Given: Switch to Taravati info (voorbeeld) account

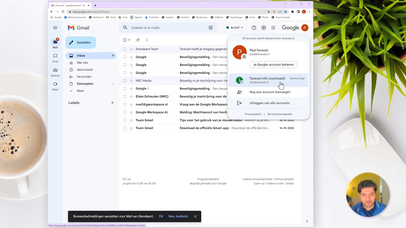Looking at the screenshot, I should 267,80.
